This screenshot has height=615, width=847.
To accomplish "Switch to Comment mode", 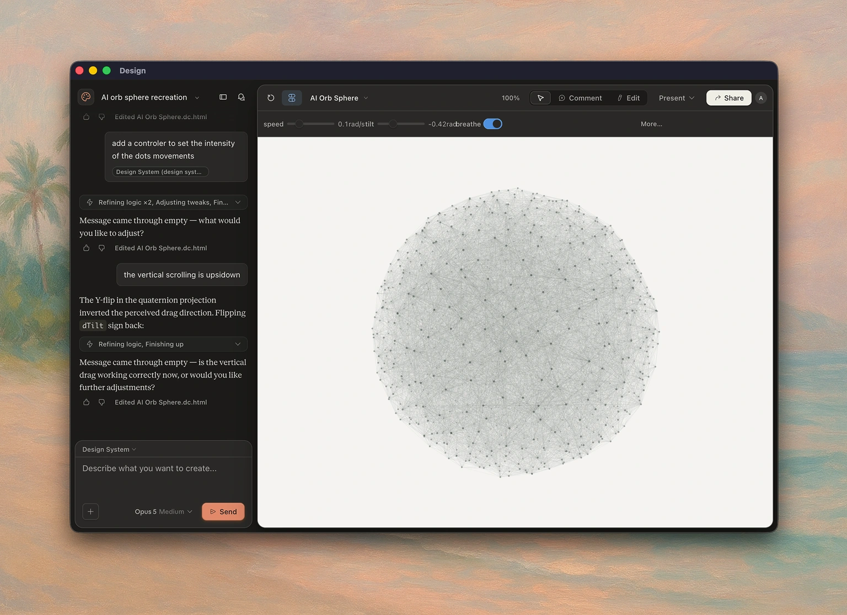I will (580, 98).
